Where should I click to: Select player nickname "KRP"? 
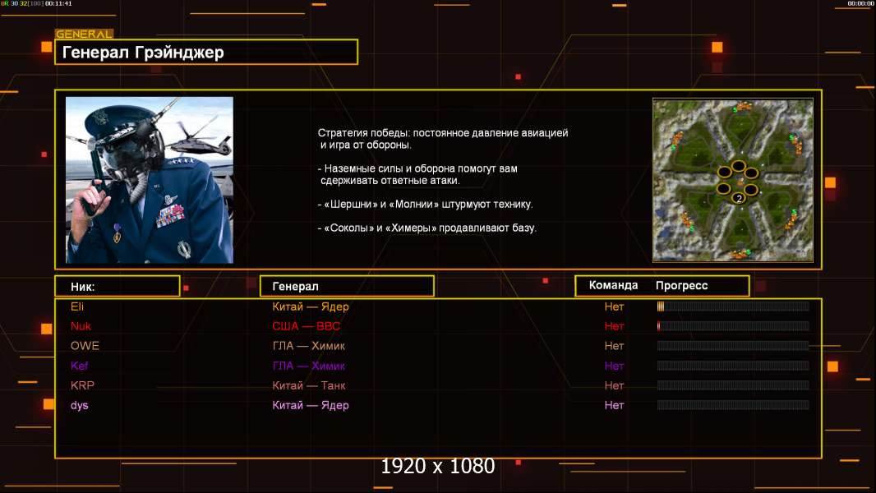[82, 385]
